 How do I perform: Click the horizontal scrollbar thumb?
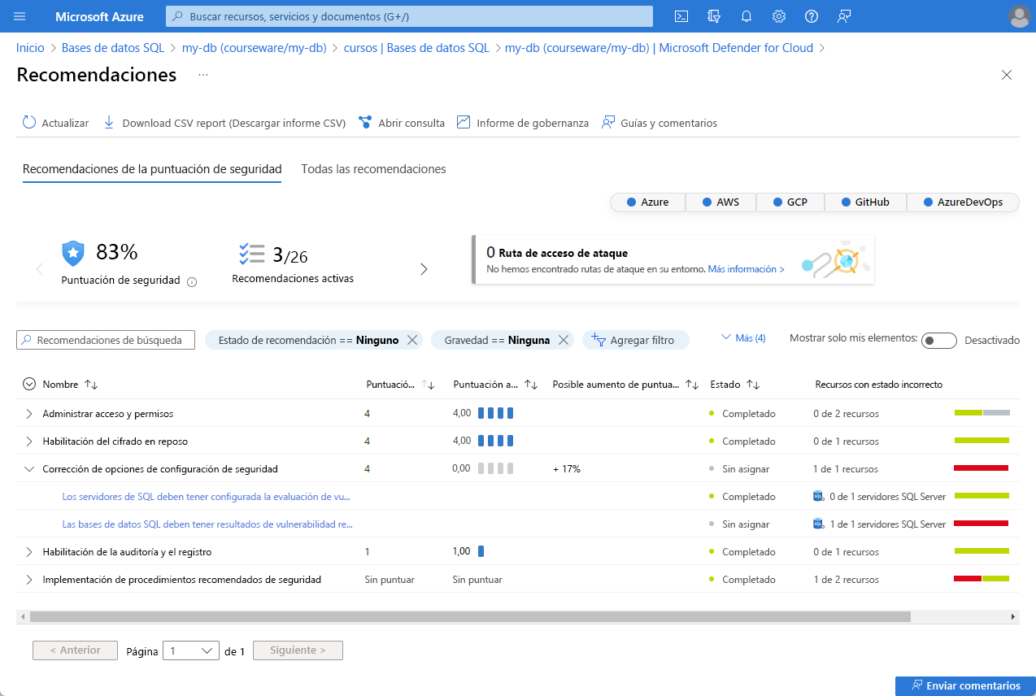[470, 617]
